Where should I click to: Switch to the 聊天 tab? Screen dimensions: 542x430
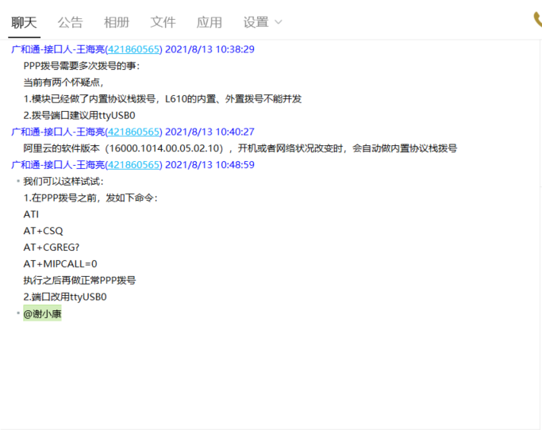coord(24,22)
